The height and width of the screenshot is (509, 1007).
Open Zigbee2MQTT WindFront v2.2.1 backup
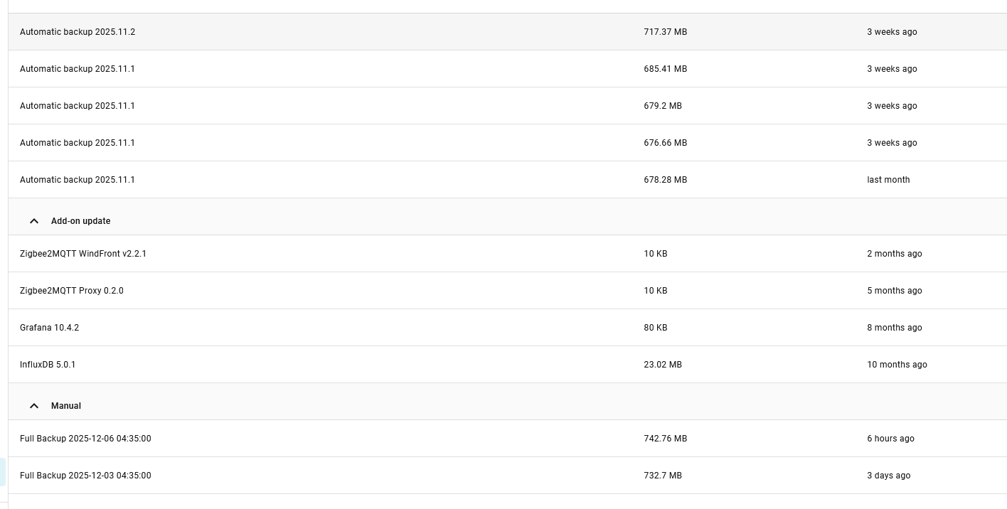pos(83,254)
